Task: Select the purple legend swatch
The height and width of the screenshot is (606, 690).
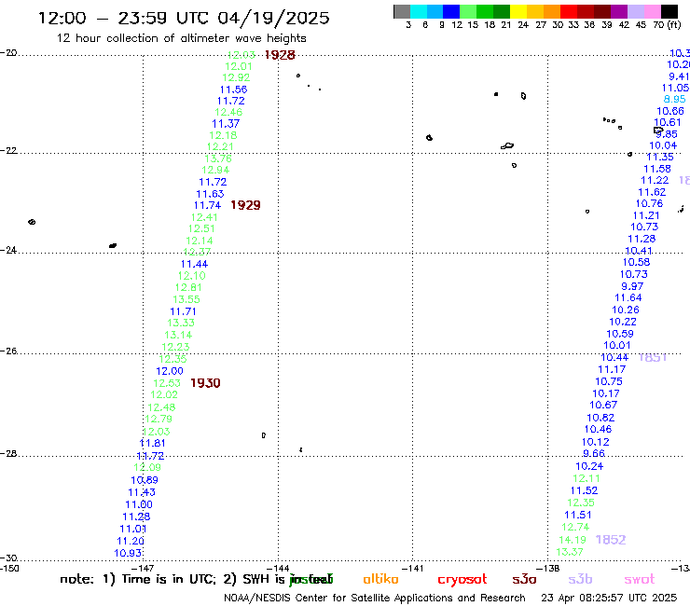Action: 619,11
